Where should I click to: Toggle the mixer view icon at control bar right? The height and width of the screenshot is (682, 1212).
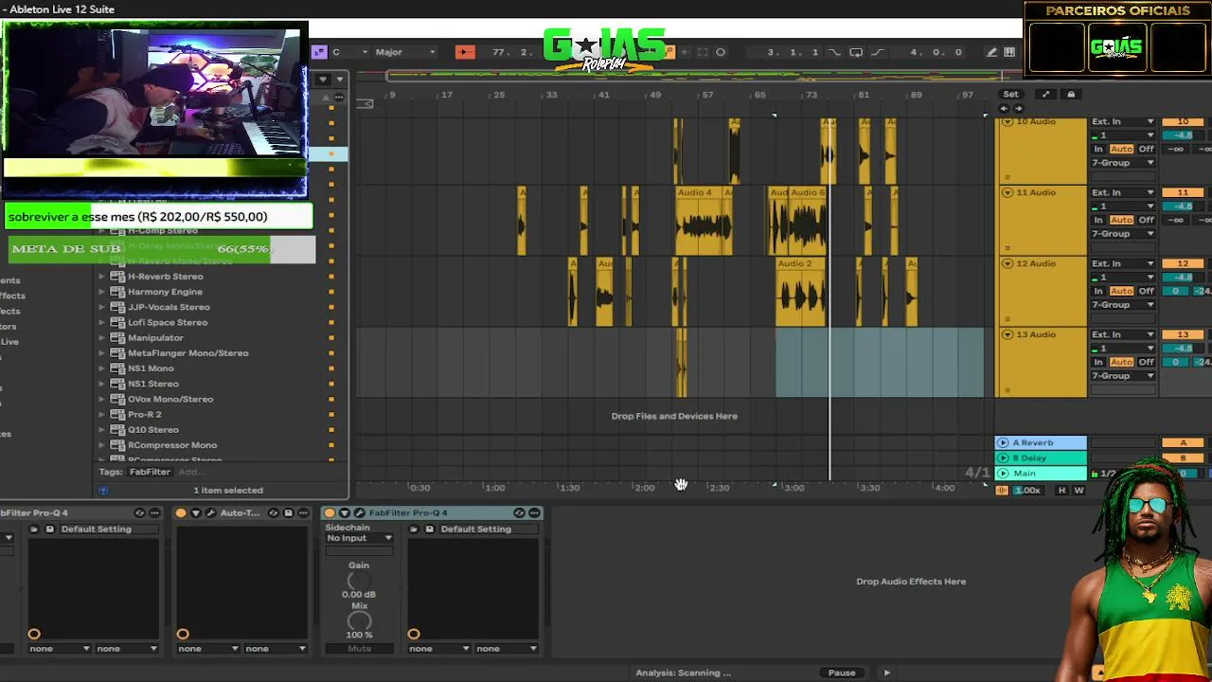tap(1009, 52)
